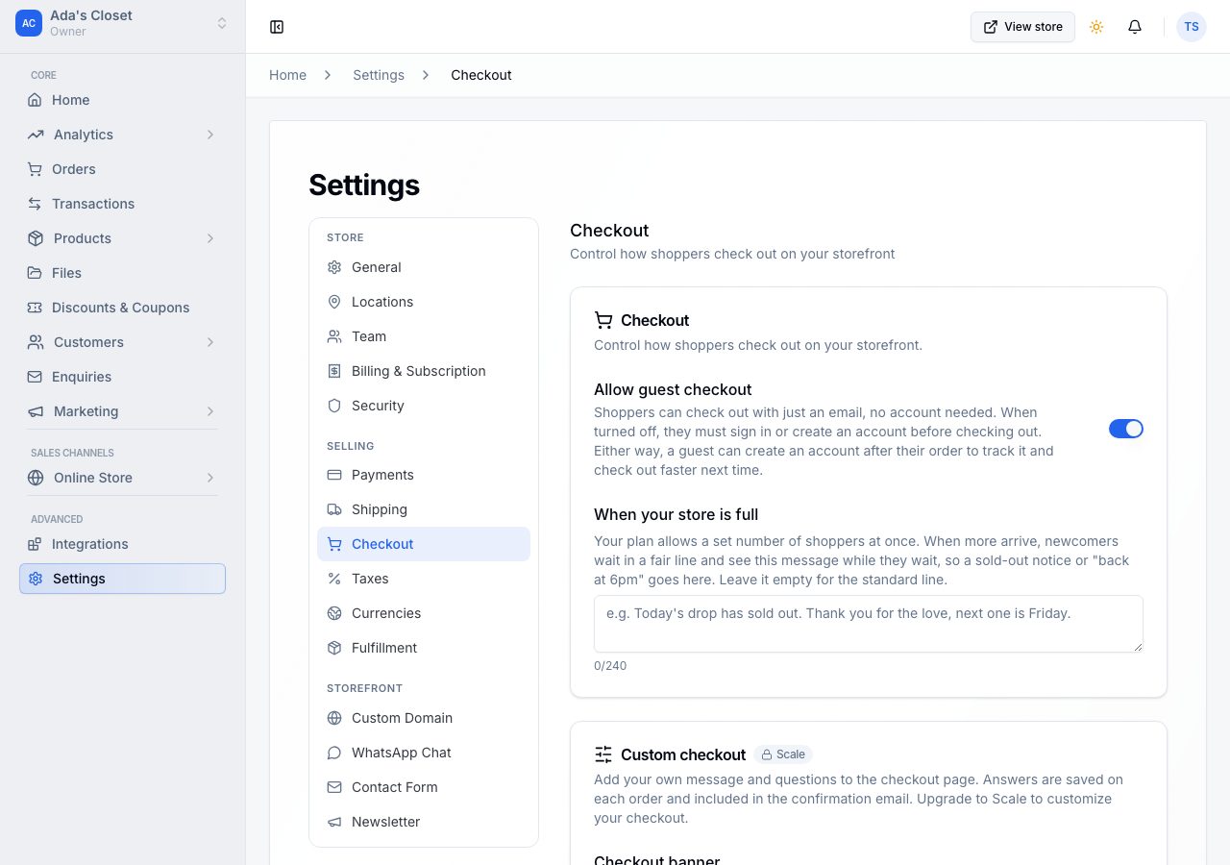Turn off Allow guest checkout switch
This screenshot has width=1230, height=865.
click(1126, 429)
